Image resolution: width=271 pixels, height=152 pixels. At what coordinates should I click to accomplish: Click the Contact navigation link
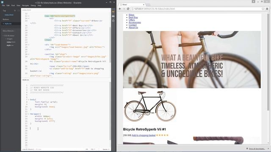[x=133, y=25]
